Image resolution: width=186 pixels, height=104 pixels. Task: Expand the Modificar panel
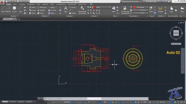[45, 16]
